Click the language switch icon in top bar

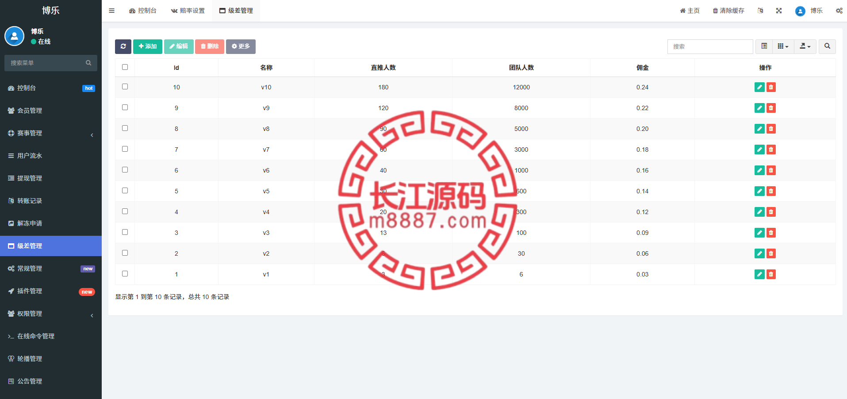(760, 11)
